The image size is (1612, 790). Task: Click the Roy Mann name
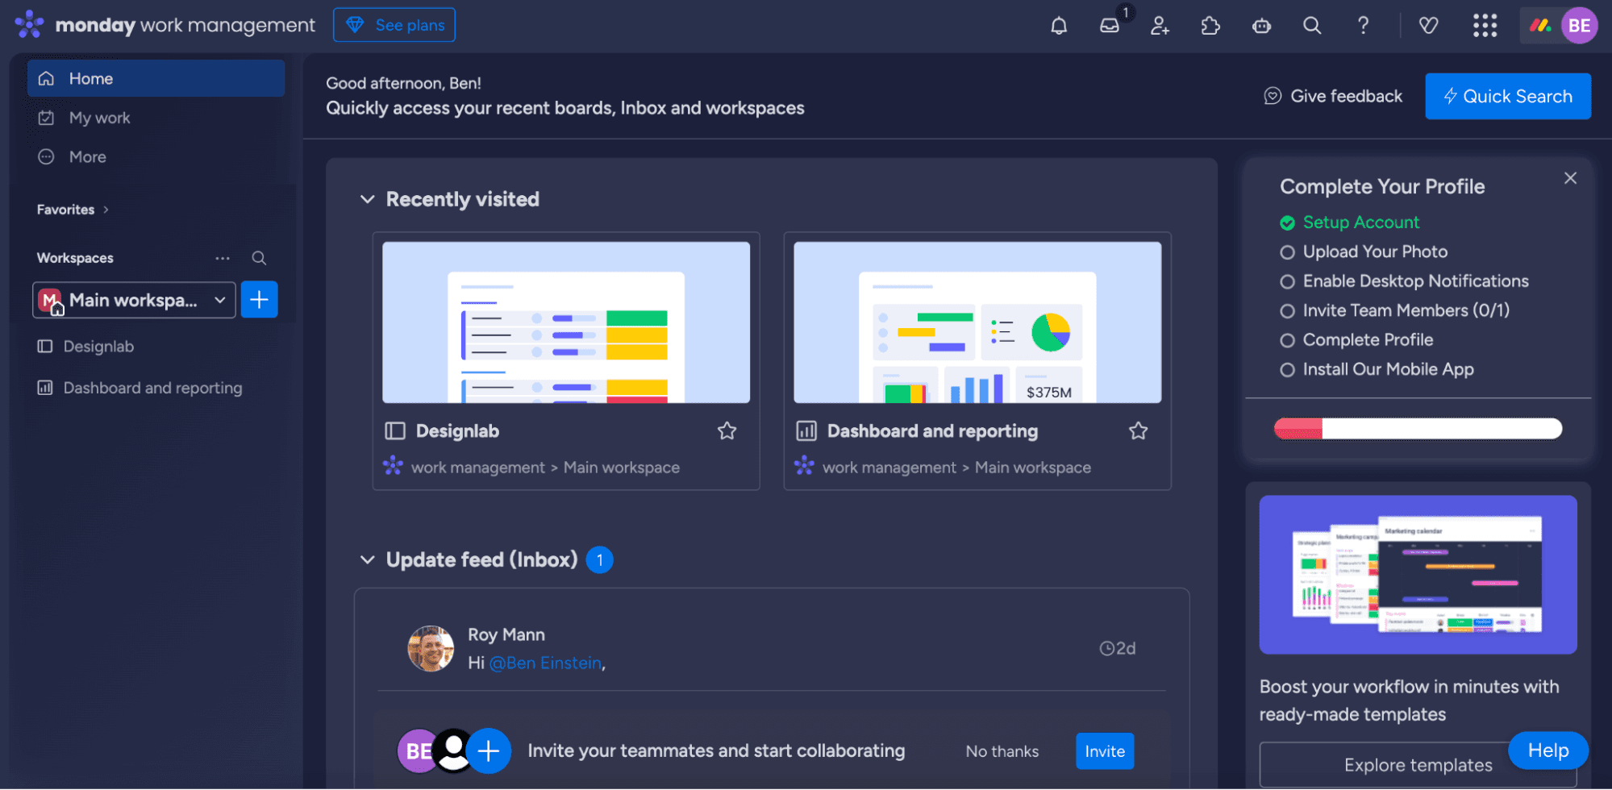tap(506, 635)
